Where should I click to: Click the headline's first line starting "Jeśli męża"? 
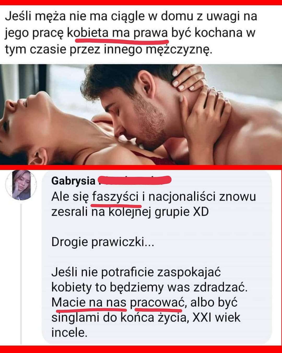pos(131,16)
